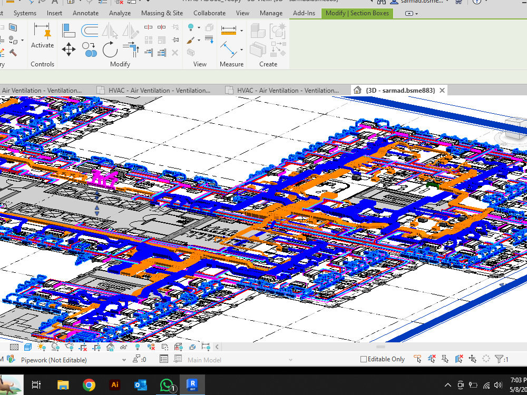Open WhatsApp from the taskbar
This screenshot has width=527, height=395.
point(167,384)
